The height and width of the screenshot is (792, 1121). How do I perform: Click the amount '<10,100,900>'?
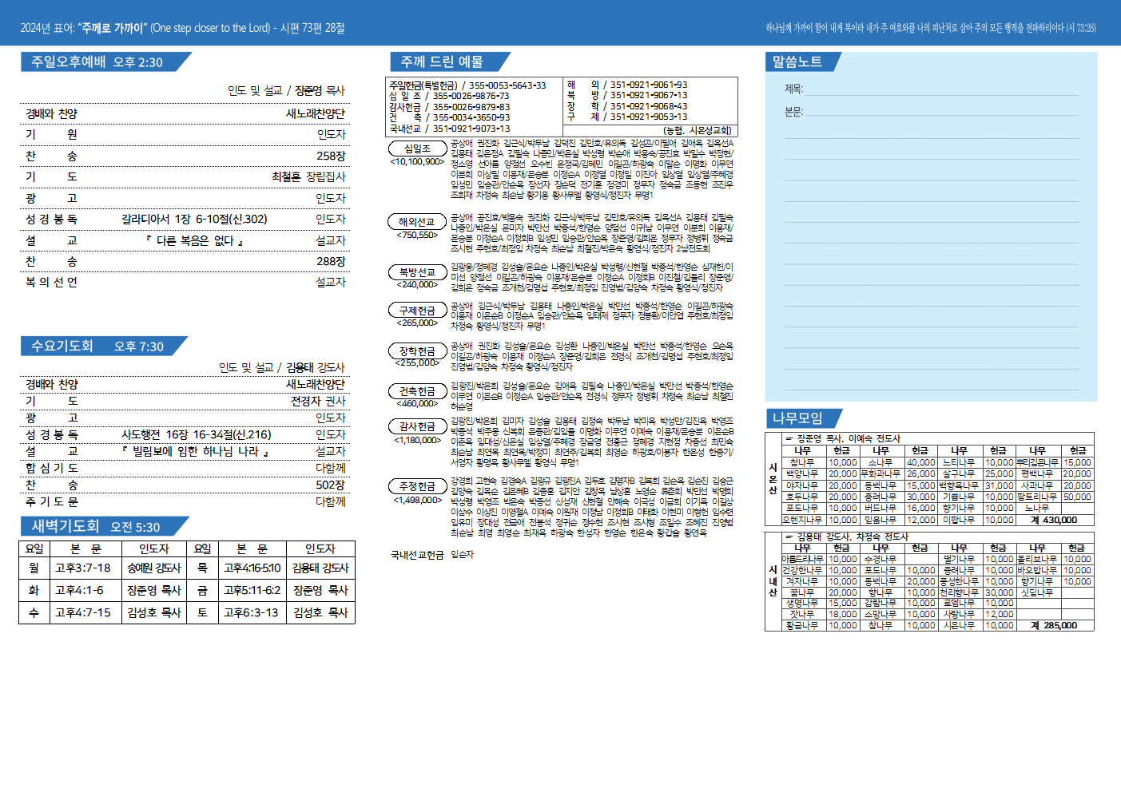click(x=417, y=162)
